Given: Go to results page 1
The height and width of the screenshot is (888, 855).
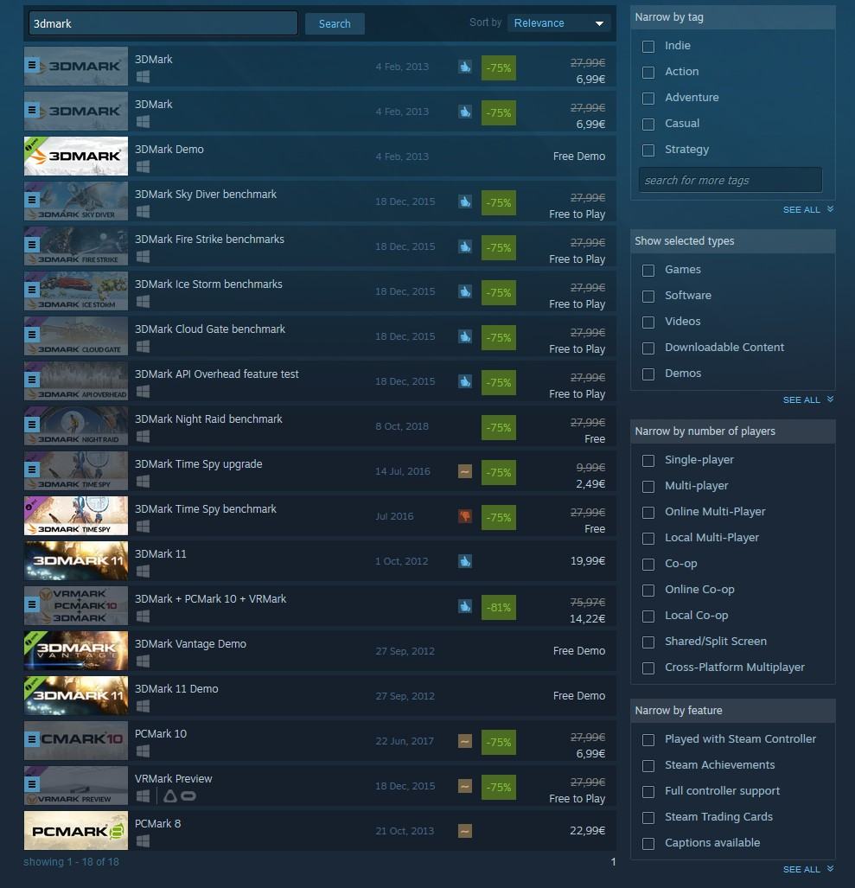Looking at the screenshot, I should (x=613, y=862).
